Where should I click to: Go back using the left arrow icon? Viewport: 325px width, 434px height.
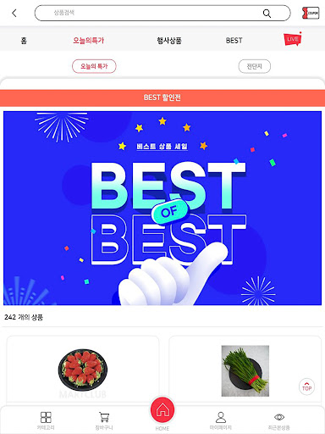[14, 13]
